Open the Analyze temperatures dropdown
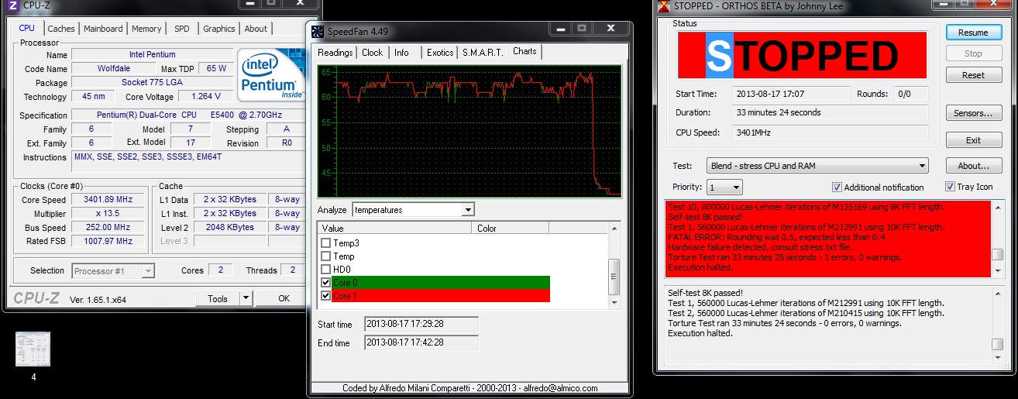Screen dimensions: 1018x399 tap(413, 210)
